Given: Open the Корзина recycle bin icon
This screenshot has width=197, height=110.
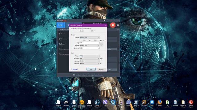Looking at the screenshot, I should (x=175, y=103).
